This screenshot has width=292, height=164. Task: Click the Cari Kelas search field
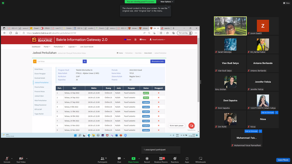pyautogui.click(x=59, y=61)
